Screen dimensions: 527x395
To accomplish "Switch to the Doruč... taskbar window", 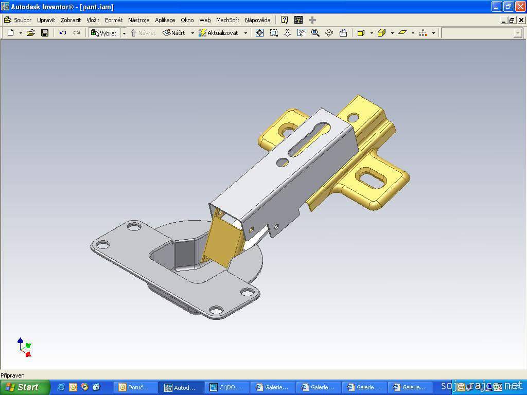I will point(134,387).
